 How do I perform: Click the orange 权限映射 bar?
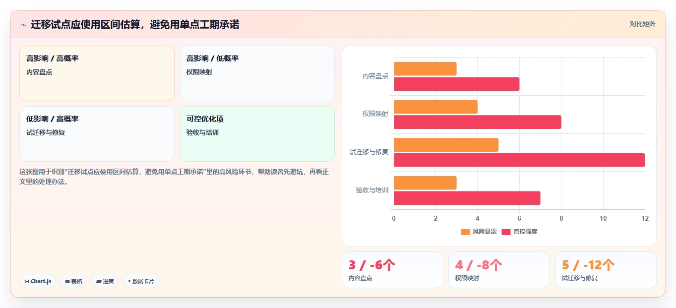point(435,107)
